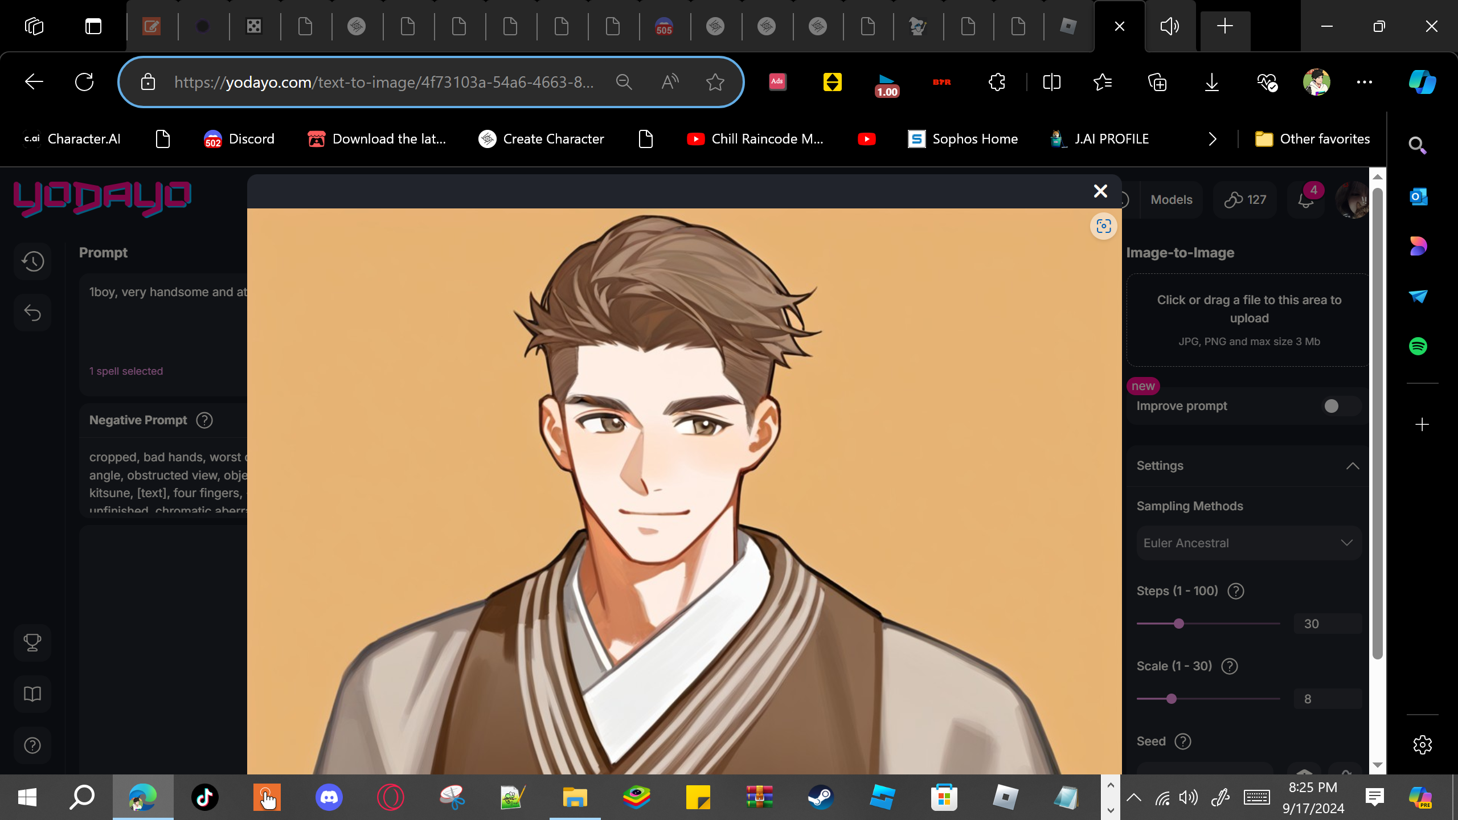Open the Create Character bookmark

tap(541, 139)
